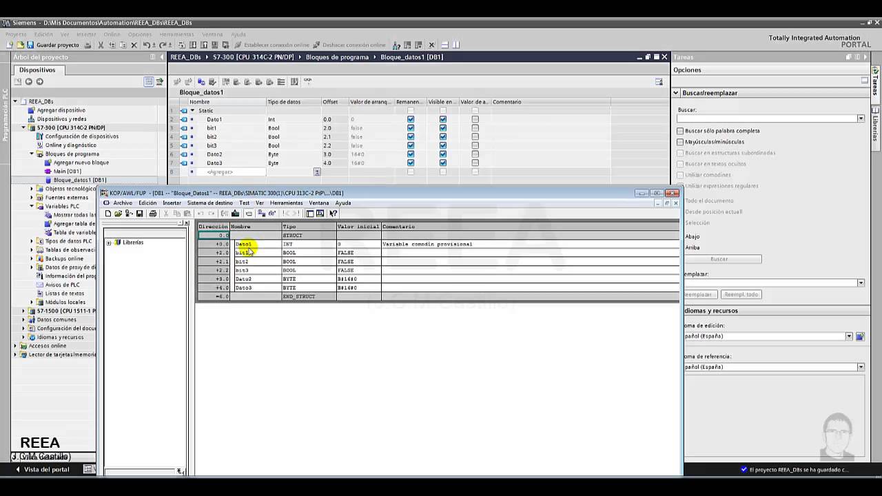Click the print icon next to Guardar proyecto
Screen dimensions: 882x496
pos(86,45)
